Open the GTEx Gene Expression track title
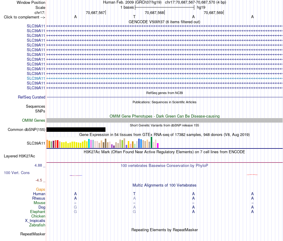This screenshot has width=283, height=241. pyautogui.click(x=164, y=135)
